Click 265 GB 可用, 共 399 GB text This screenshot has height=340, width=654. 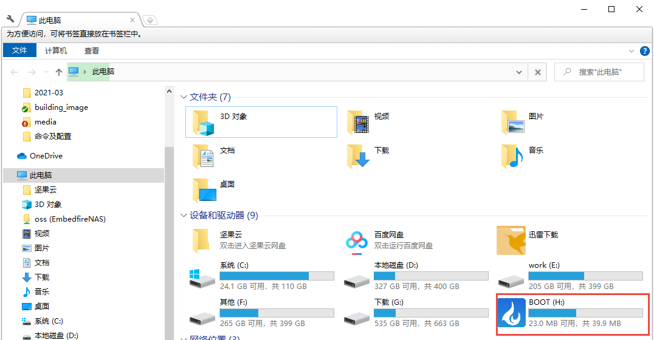pyautogui.click(x=263, y=324)
